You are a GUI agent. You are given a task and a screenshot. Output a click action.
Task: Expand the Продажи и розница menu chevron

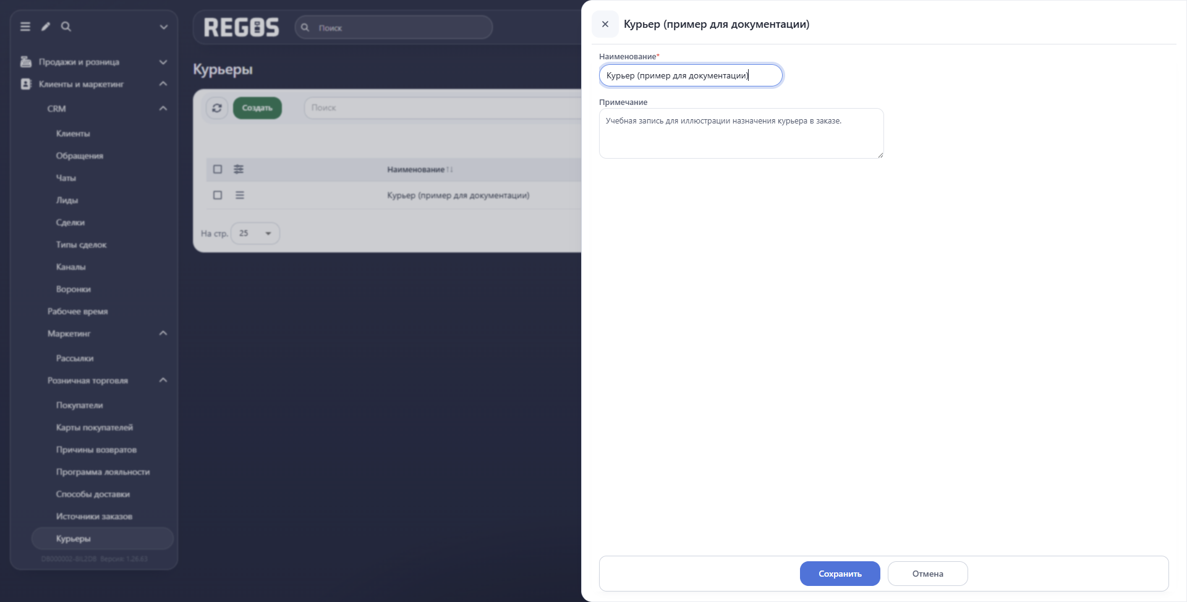point(163,62)
